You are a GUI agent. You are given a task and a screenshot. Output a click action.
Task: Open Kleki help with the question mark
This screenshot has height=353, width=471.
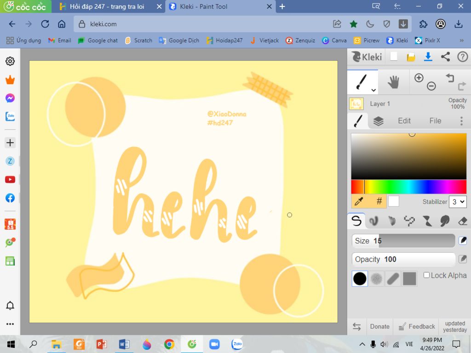(463, 57)
